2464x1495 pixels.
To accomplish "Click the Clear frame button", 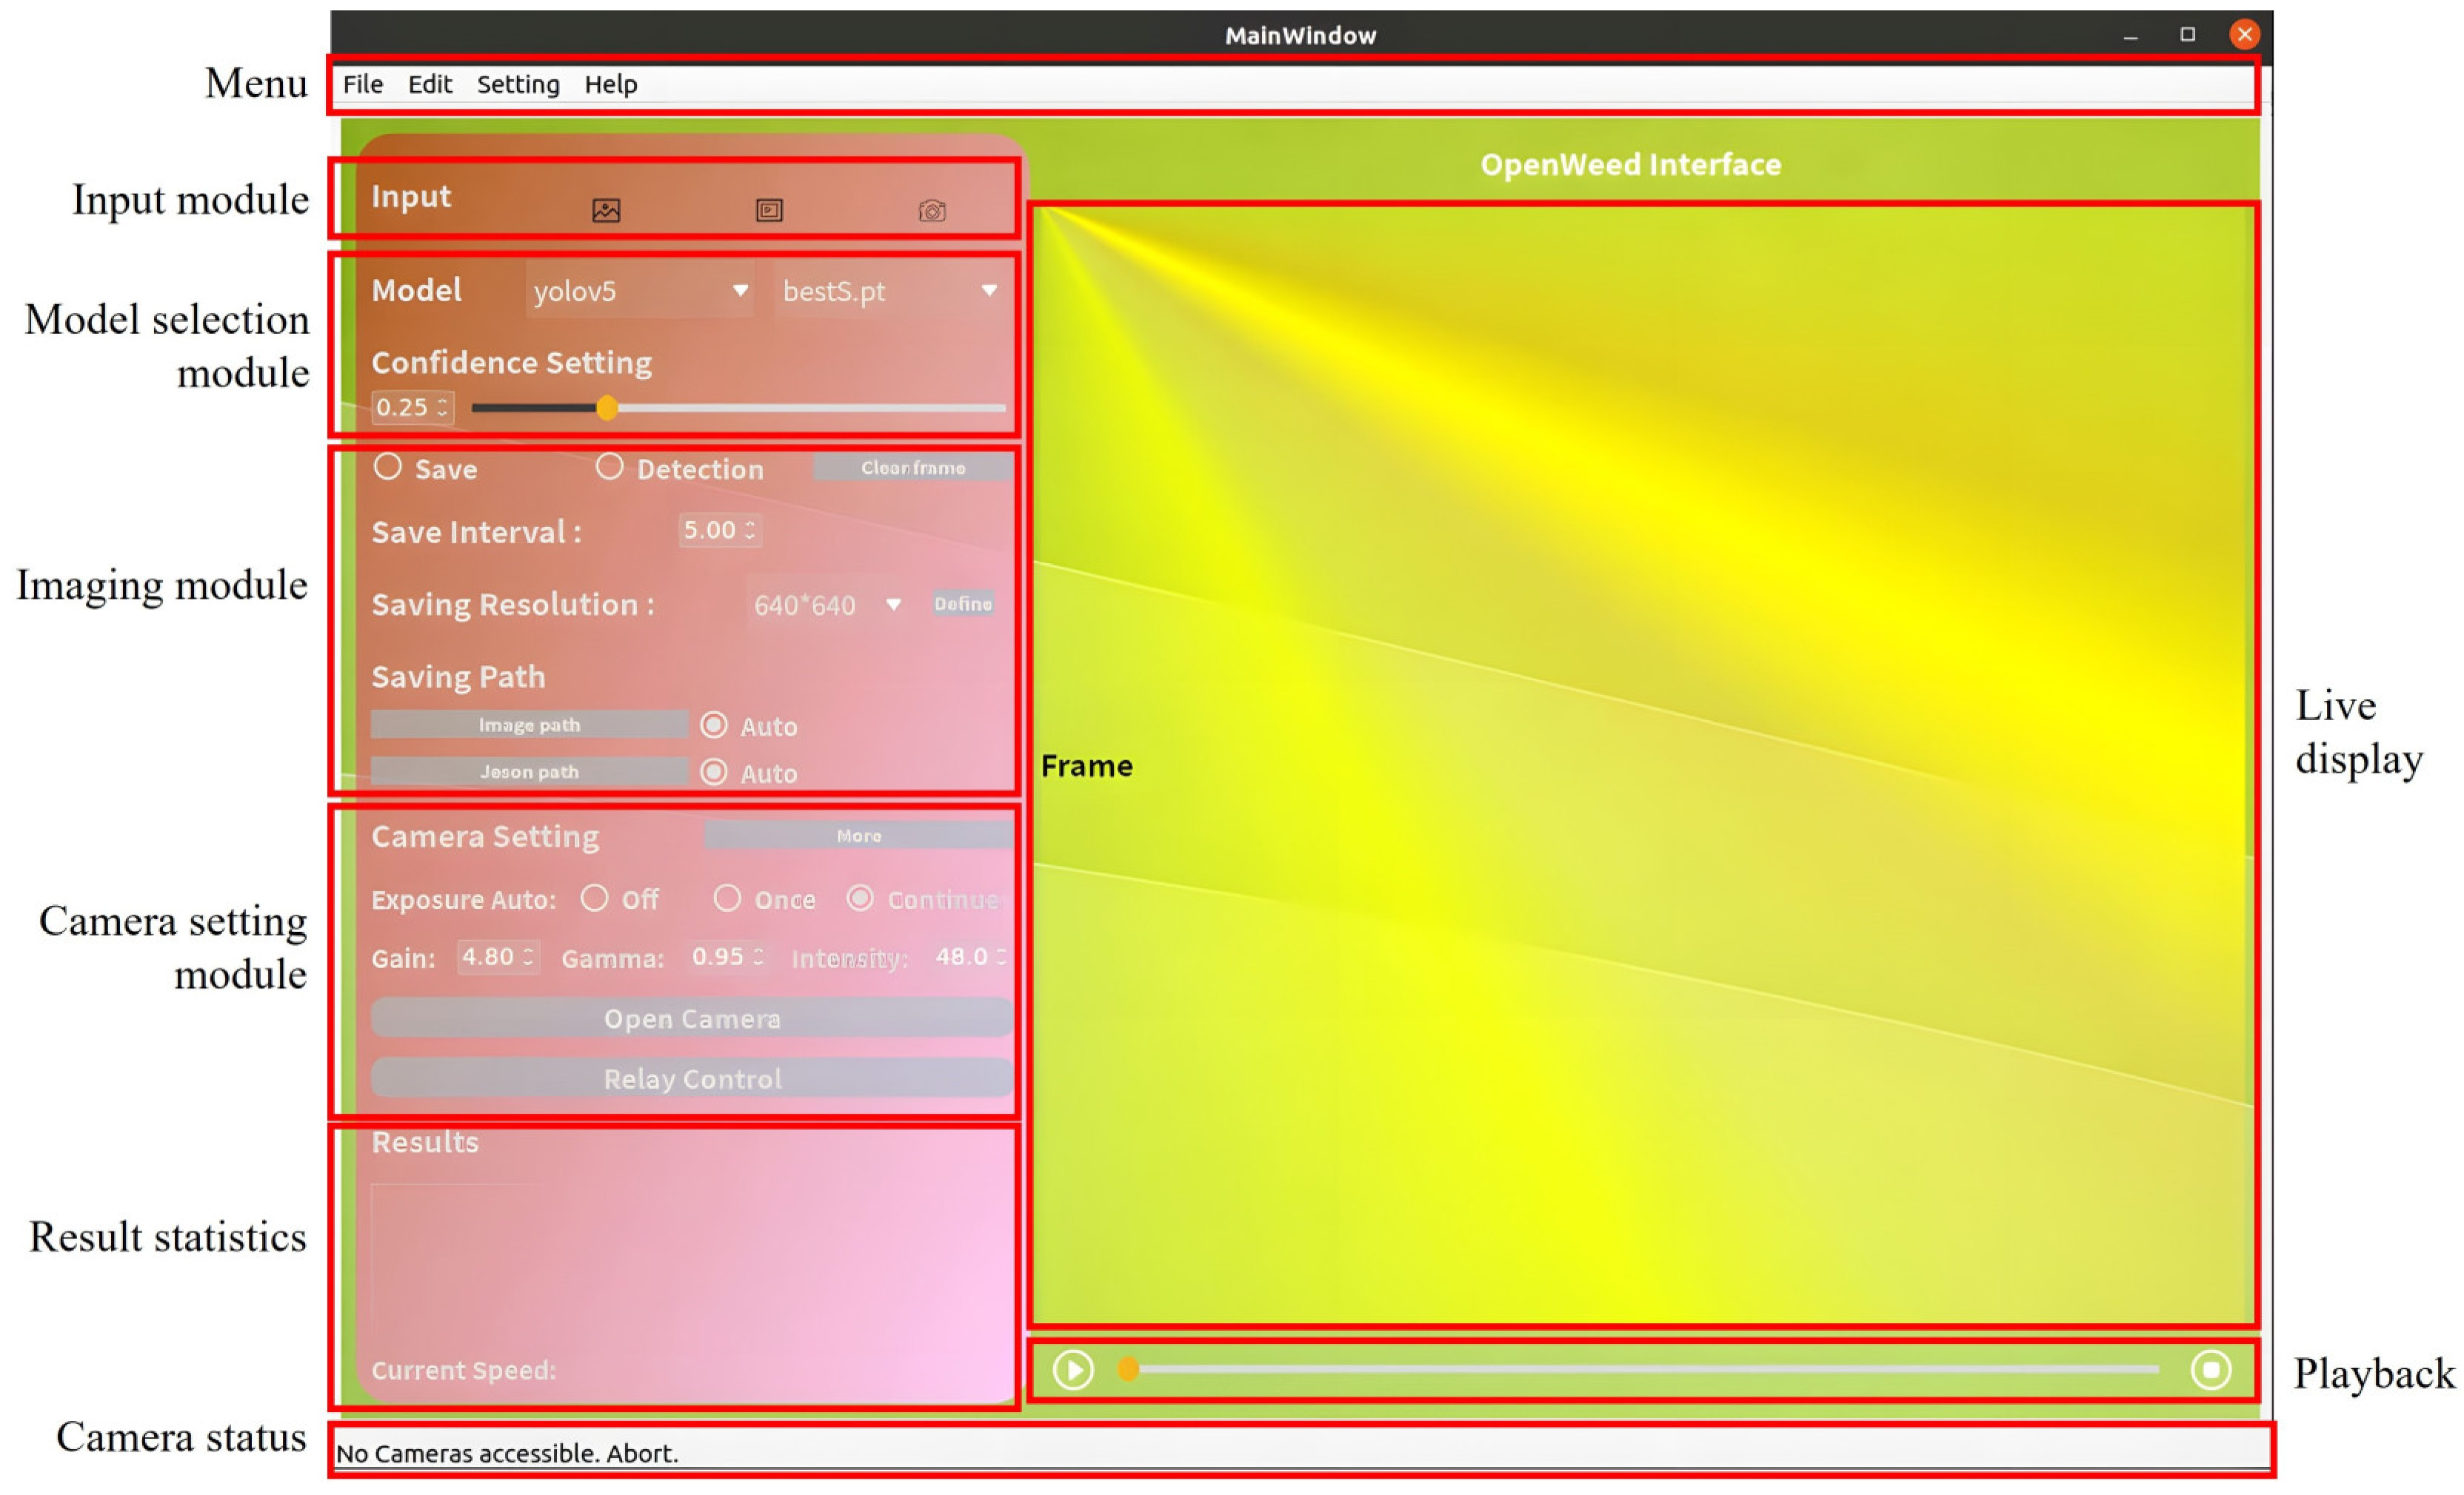I will click(912, 468).
